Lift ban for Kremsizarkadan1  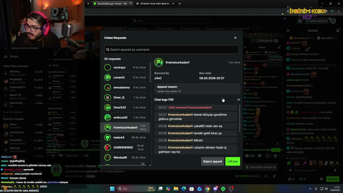(x=233, y=161)
